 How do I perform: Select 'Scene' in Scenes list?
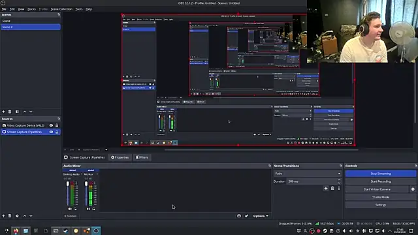pos(31,21)
